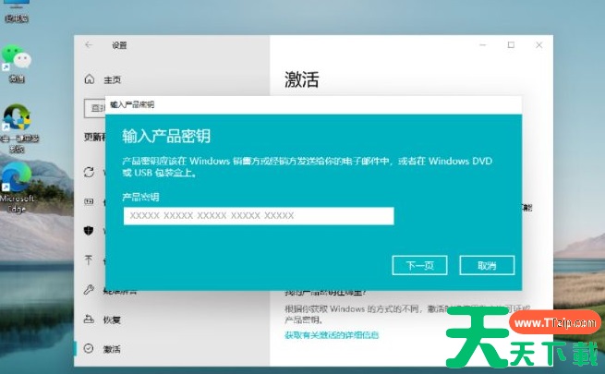Click the 取消 (Cancel) button

(x=487, y=265)
